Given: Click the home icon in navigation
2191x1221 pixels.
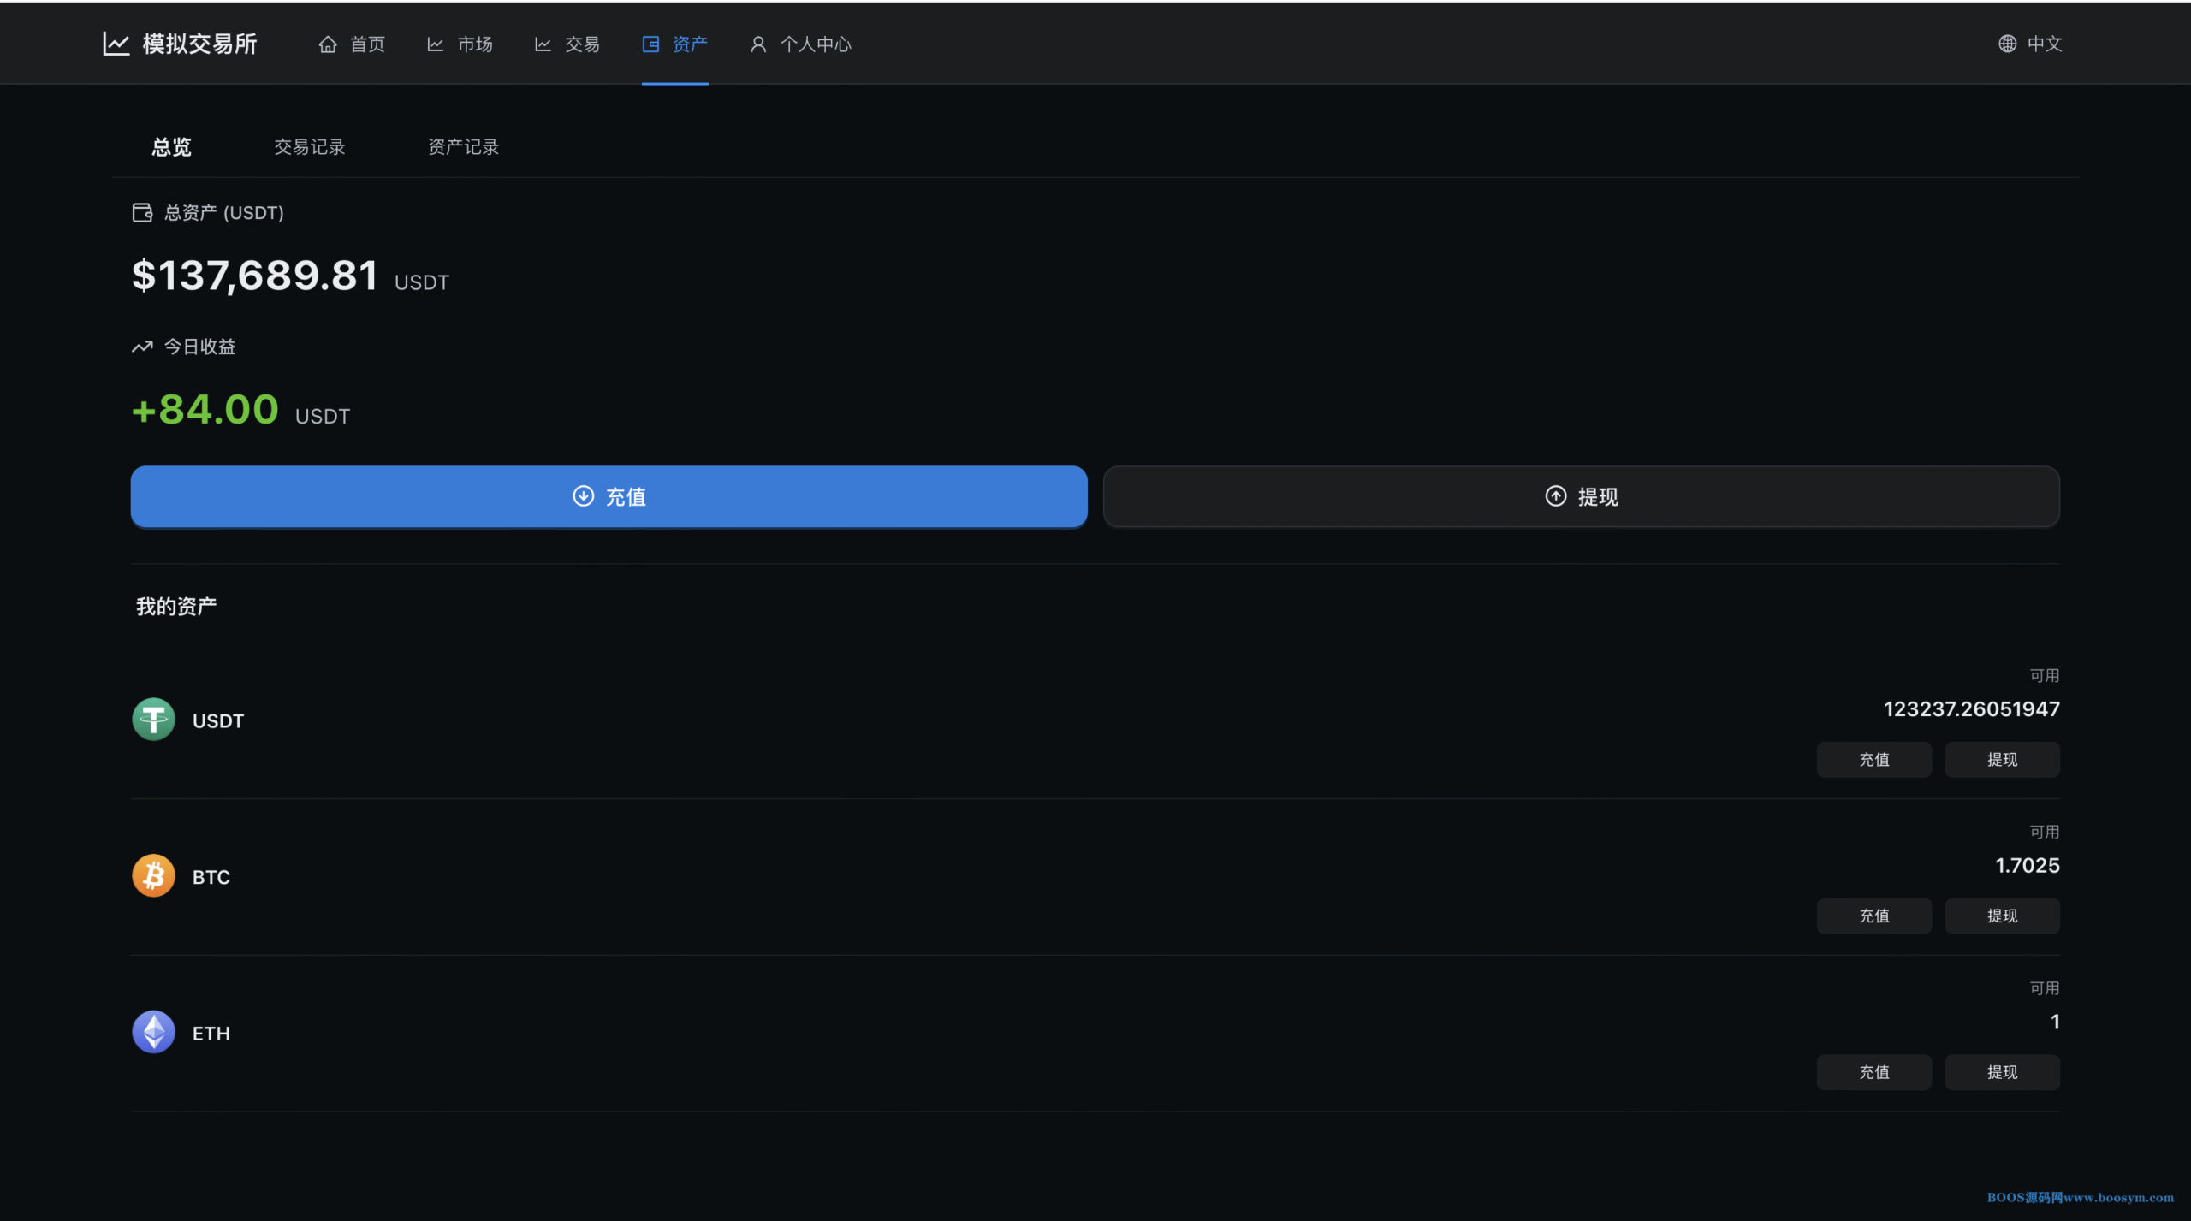Looking at the screenshot, I should pos(328,44).
